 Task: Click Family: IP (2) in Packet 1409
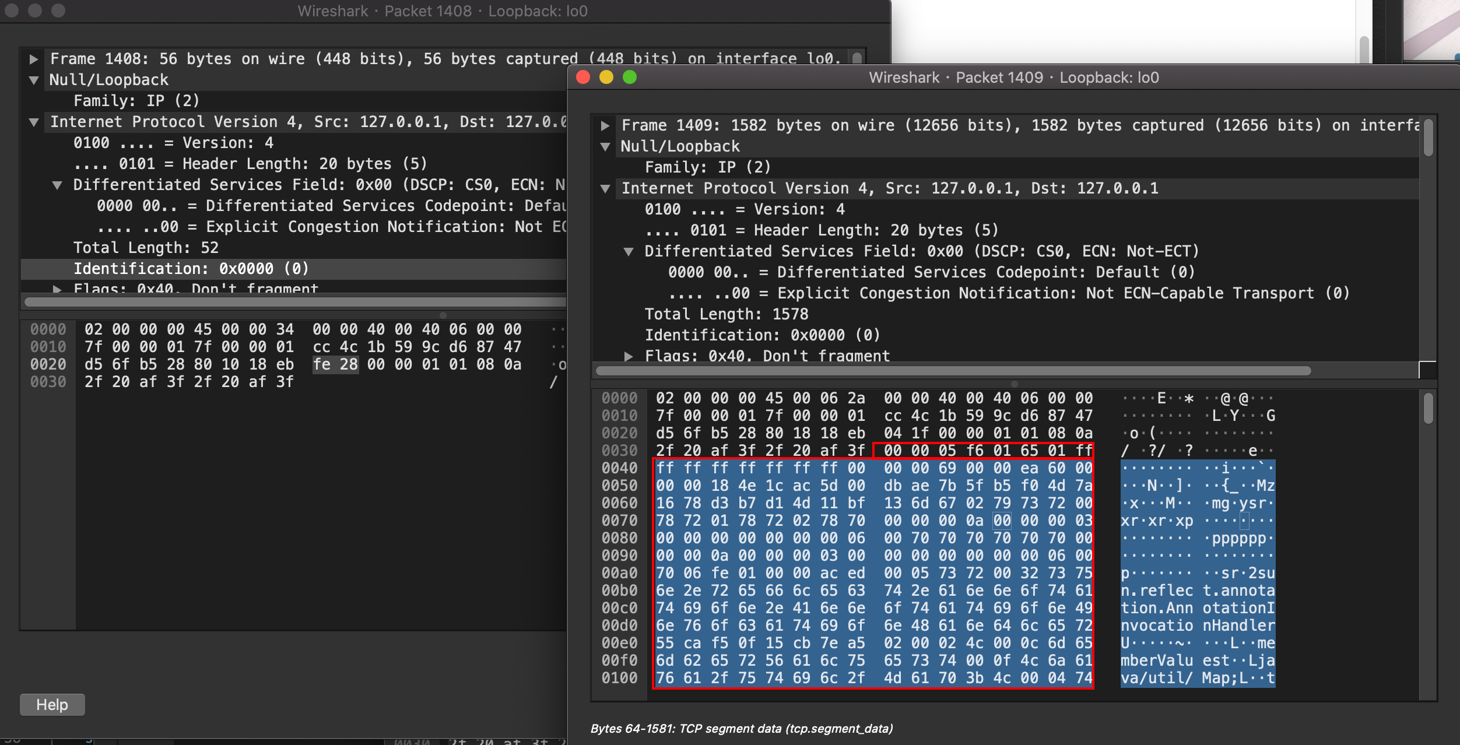coord(707,167)
